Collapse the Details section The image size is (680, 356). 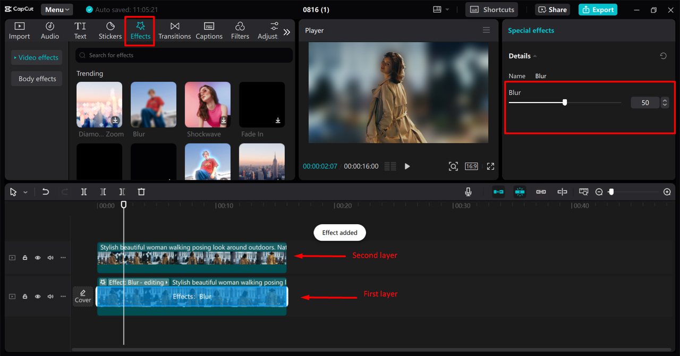tap(535, 56)
